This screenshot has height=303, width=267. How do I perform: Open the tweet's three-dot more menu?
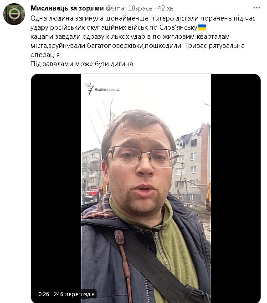pos(257,8)
